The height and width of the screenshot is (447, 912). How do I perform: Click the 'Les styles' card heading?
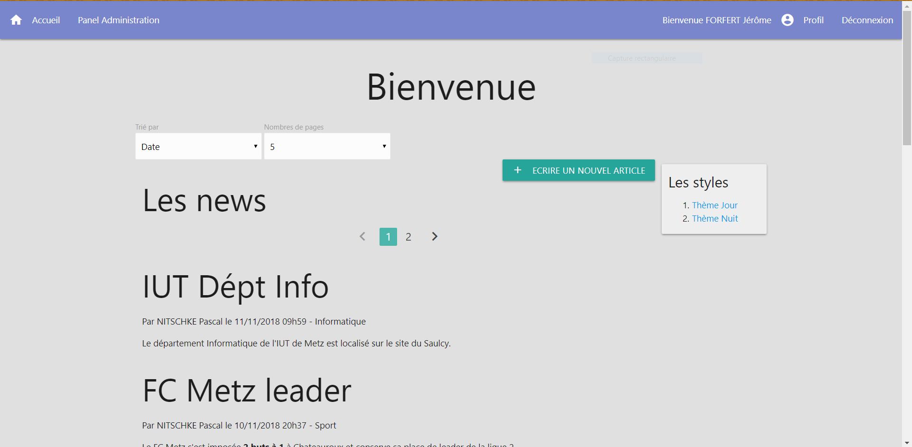click(698, 183)
